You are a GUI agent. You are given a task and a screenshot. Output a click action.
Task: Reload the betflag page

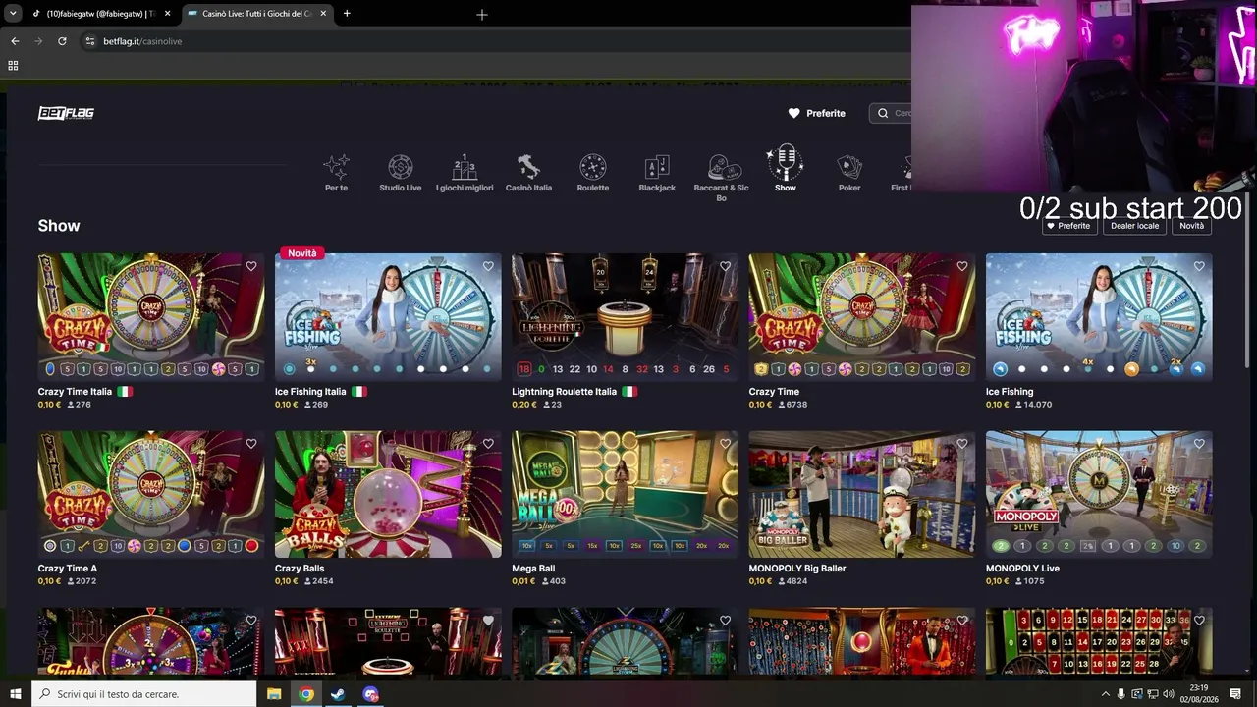click(62, 41)
